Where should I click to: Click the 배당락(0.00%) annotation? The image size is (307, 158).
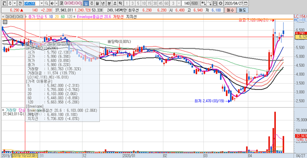(119, 41)
